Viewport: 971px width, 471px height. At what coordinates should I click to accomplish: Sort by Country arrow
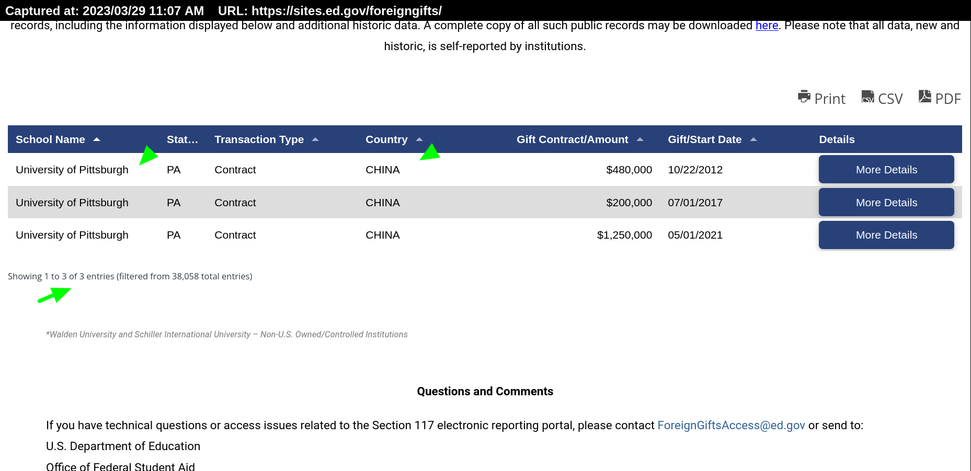point(419,139)
